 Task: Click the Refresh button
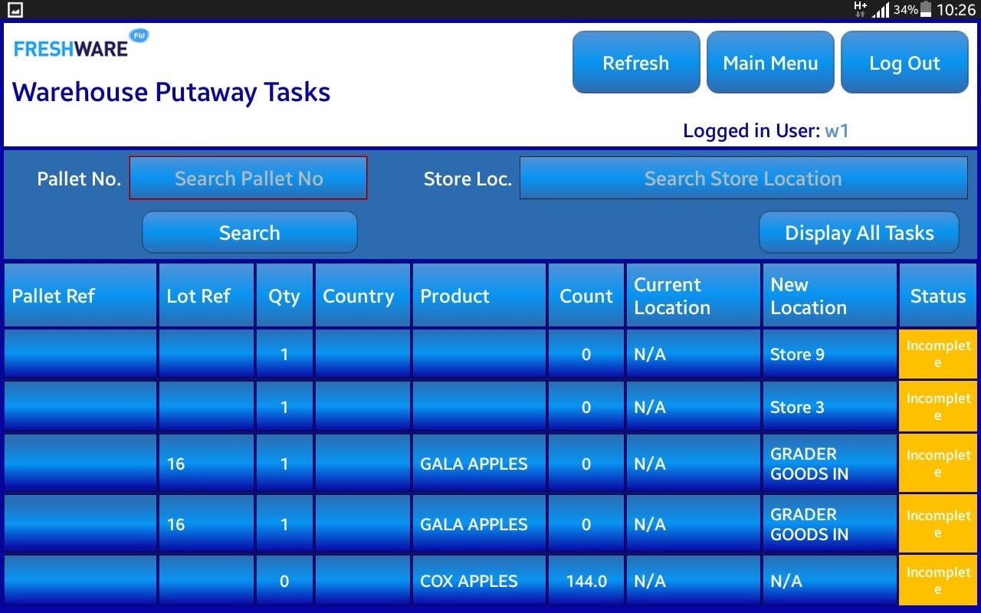[x=636, y=62]
